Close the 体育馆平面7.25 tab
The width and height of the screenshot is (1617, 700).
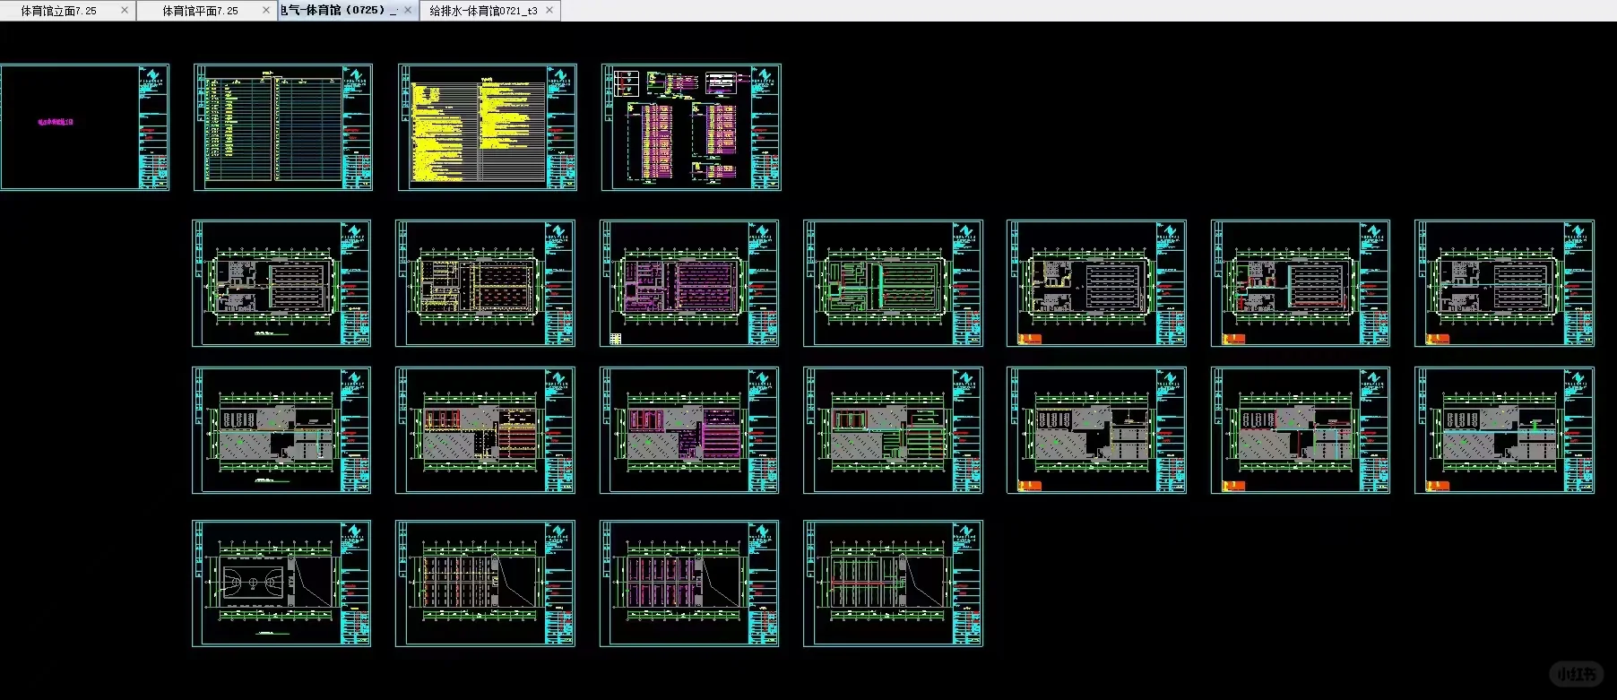click(266, 10)
